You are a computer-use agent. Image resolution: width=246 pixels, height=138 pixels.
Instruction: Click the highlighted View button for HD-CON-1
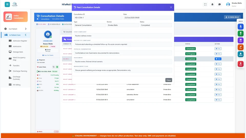(218, 59)
